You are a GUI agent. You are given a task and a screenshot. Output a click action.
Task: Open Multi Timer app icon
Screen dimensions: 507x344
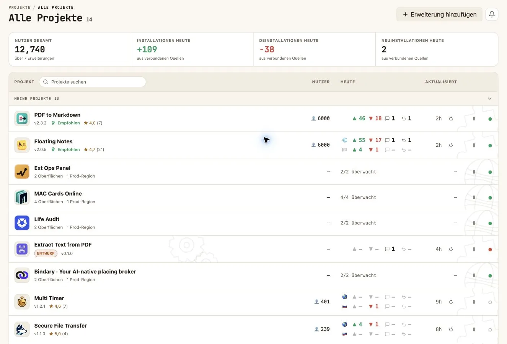point(22,302)
